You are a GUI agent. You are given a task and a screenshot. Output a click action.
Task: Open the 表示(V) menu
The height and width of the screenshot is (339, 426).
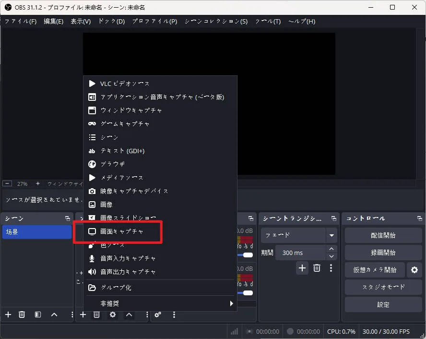[x=81, y=22]
